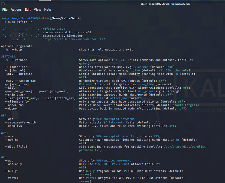Click the 'deauth targets' default value
225x183 pixels.
pos(185,105)
